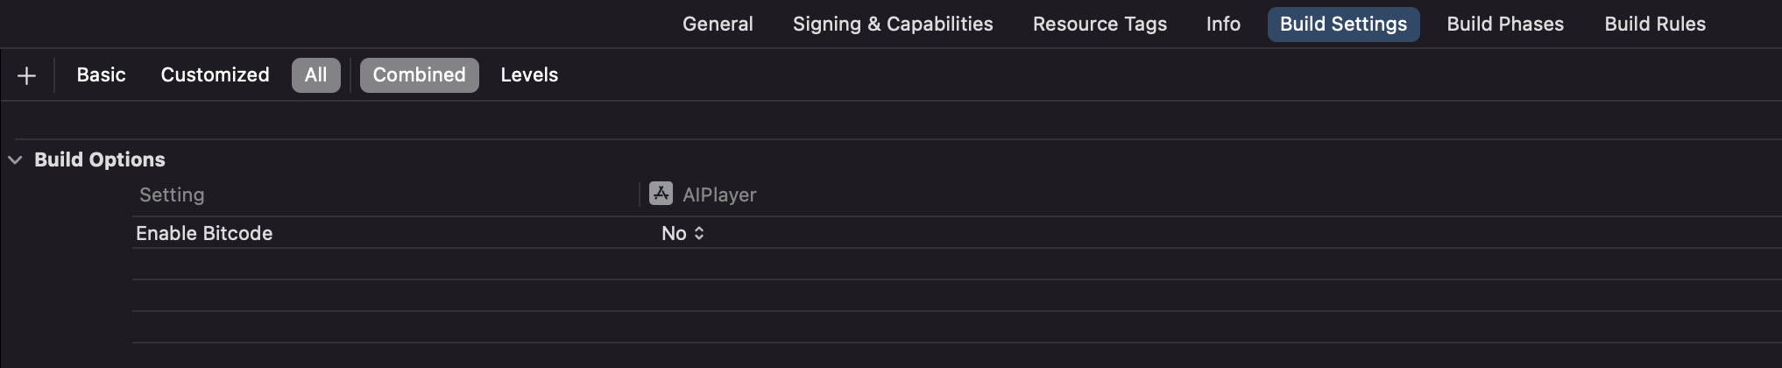Select the Enable Bitcode setting row

pos(957,233)
